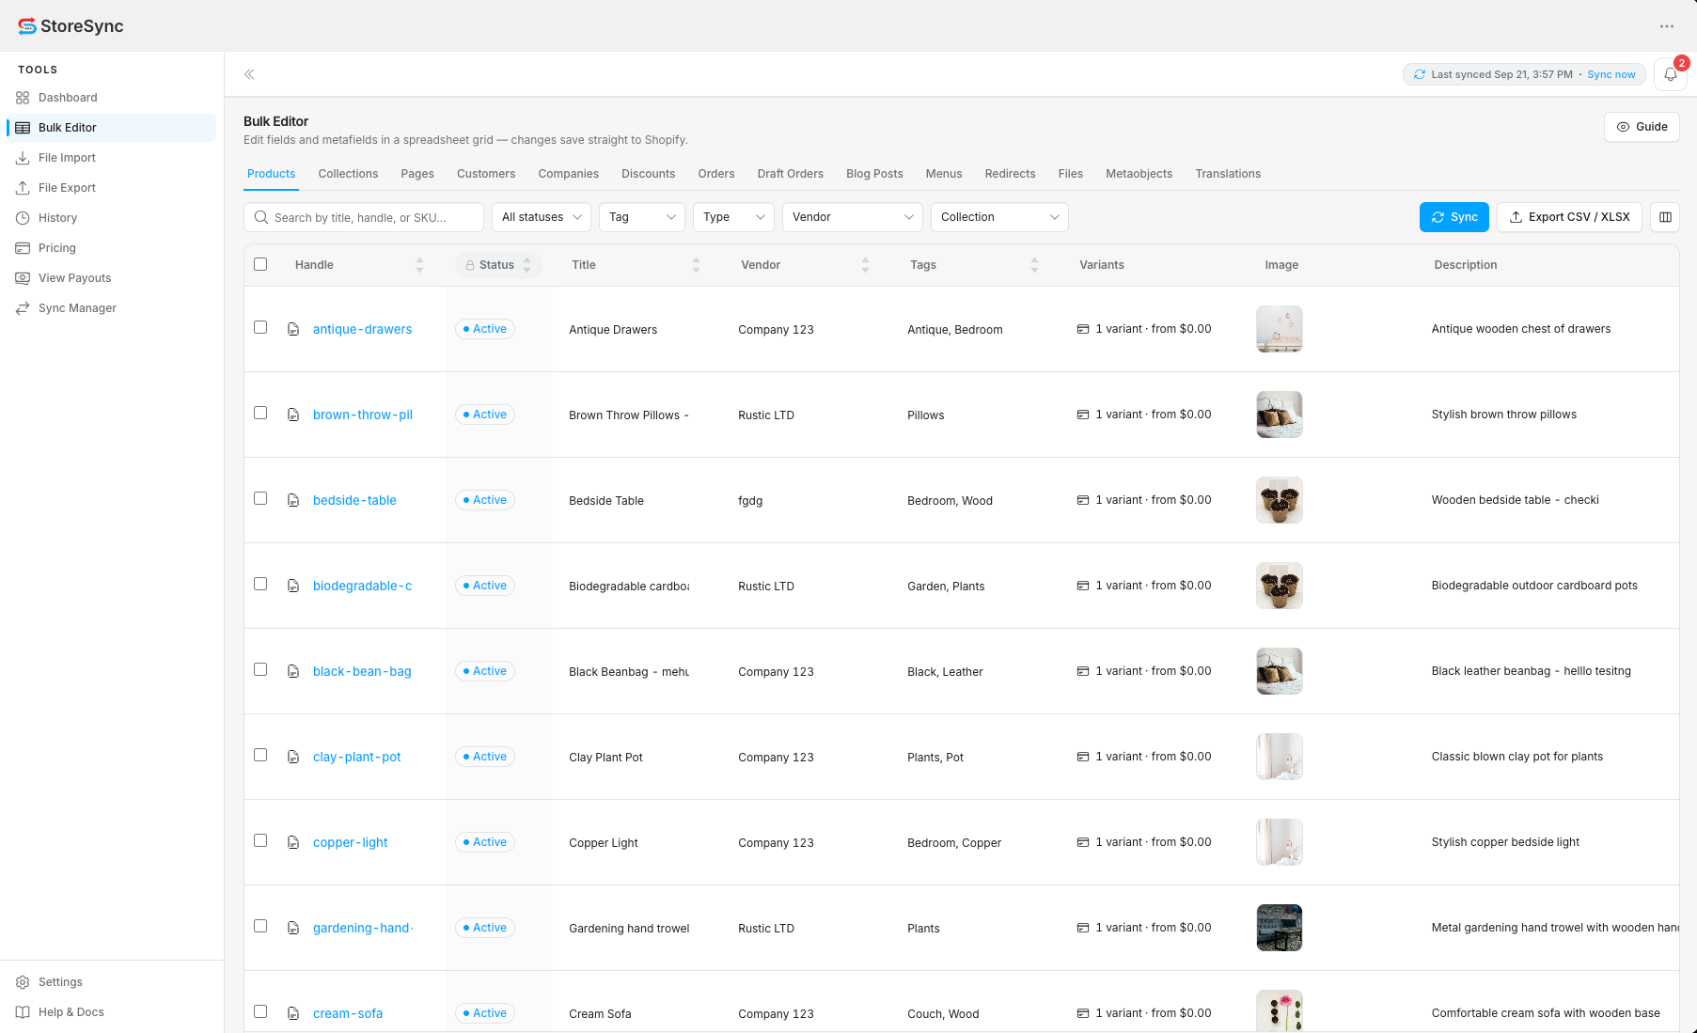Open the Guide button

coord(1642,127)
